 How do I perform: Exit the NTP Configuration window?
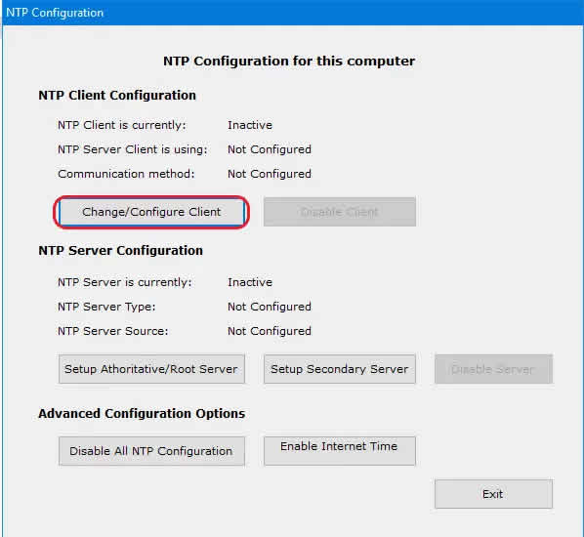pos(493,494)
